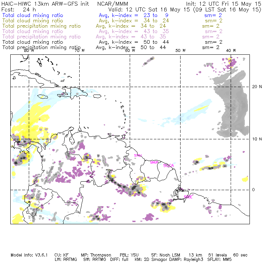Click the "LW: RRTMG" footer text
Viewport: 263px width, 263px height.
[66, 259]
